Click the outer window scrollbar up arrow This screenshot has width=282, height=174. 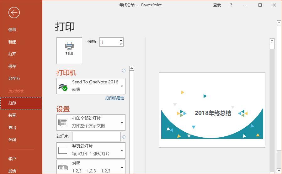point(279,23)
